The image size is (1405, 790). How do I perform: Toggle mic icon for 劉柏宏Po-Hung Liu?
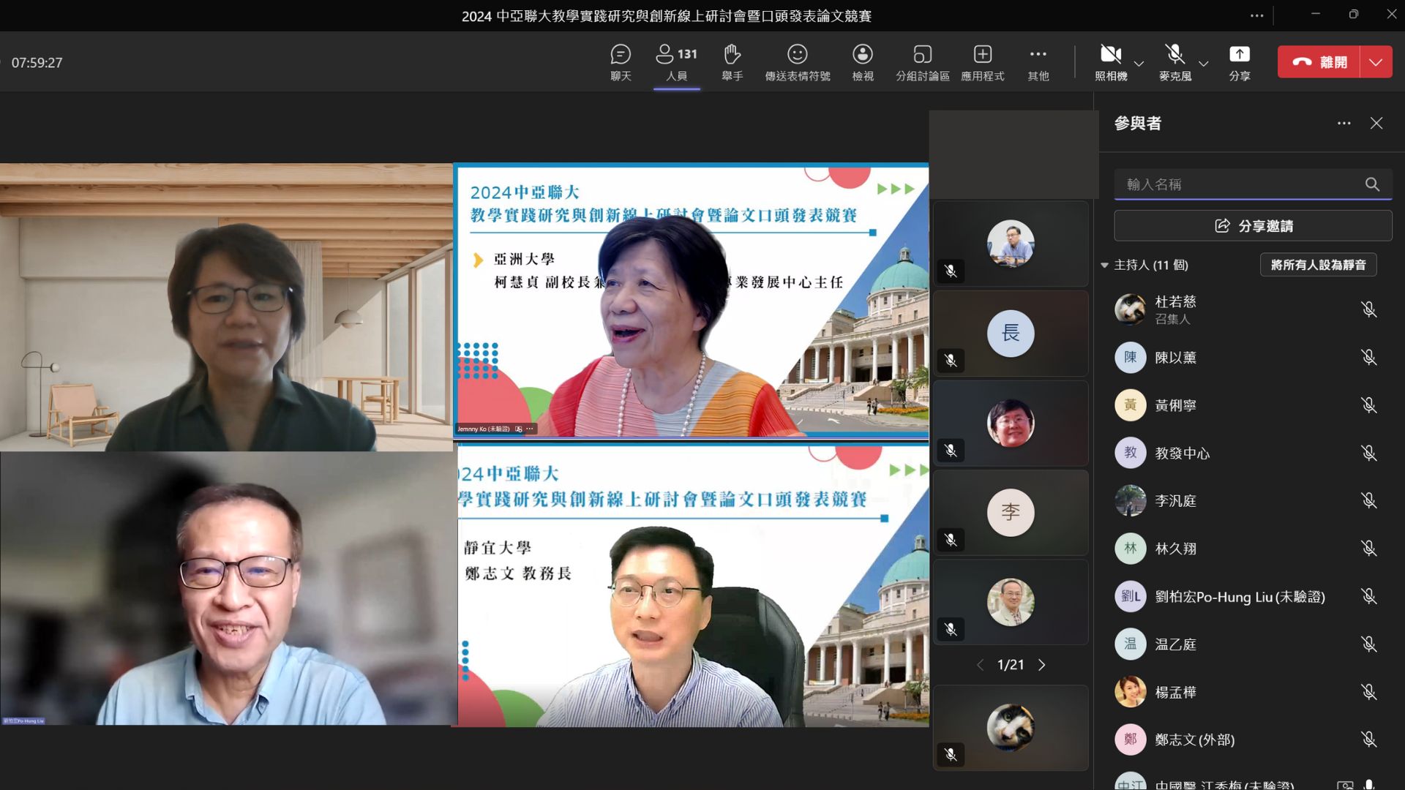(1368, 596)
